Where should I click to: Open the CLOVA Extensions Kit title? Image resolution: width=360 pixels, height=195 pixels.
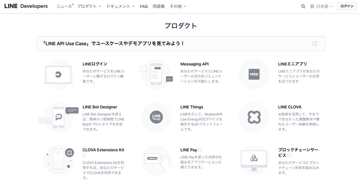(103, 150)
